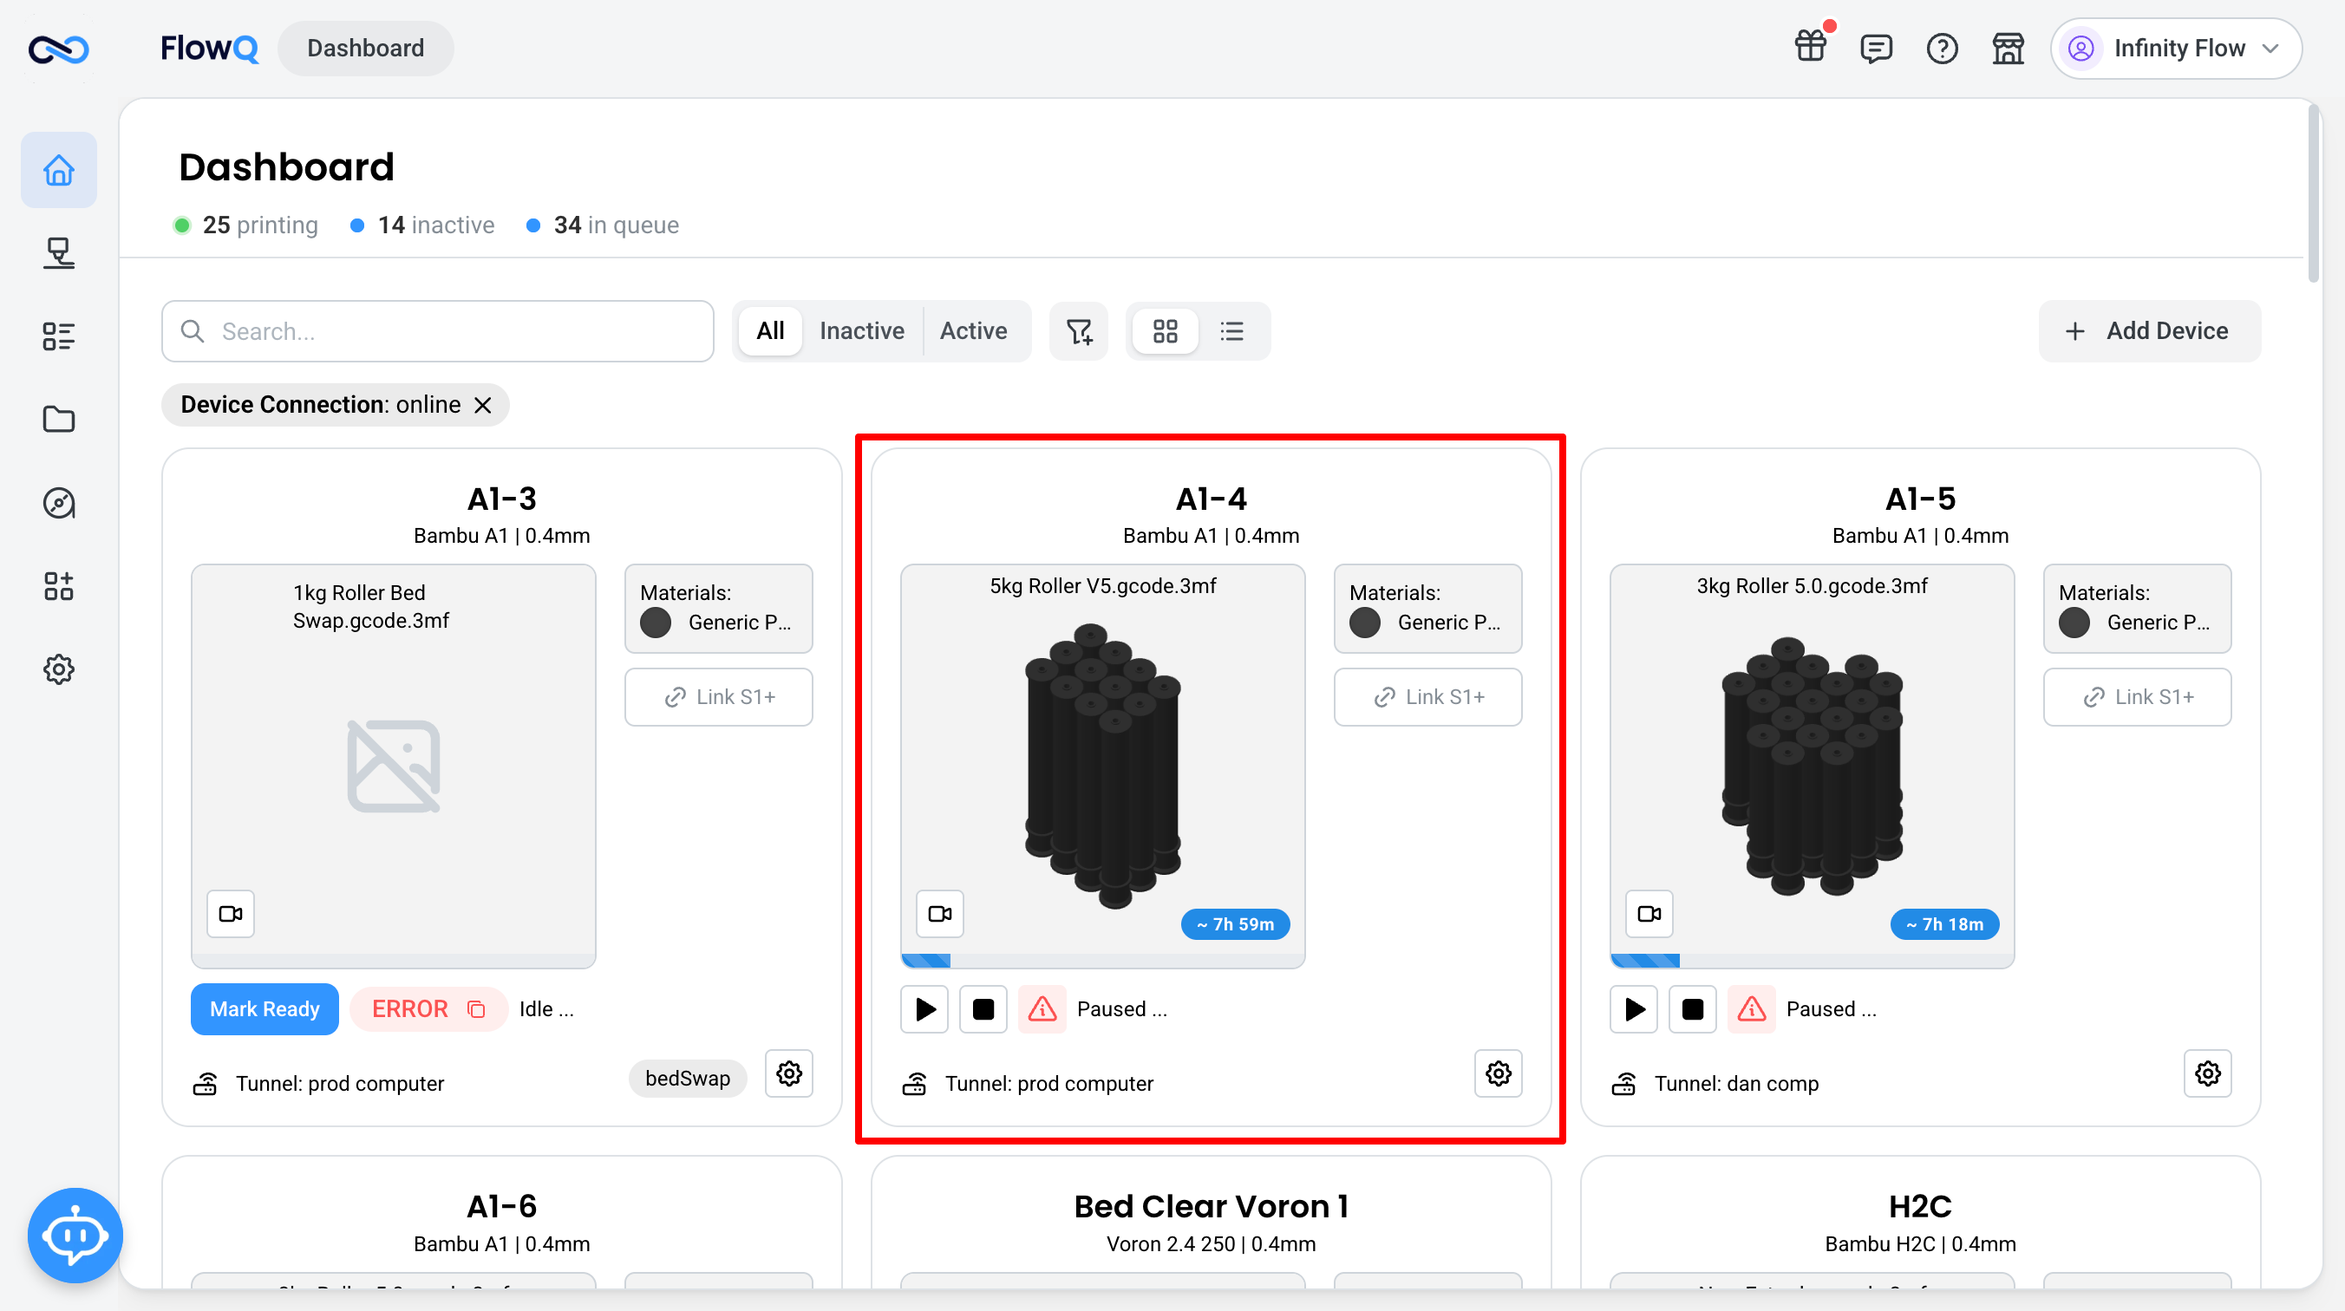Open the settings gear in the sidebar

pos(58,669)
